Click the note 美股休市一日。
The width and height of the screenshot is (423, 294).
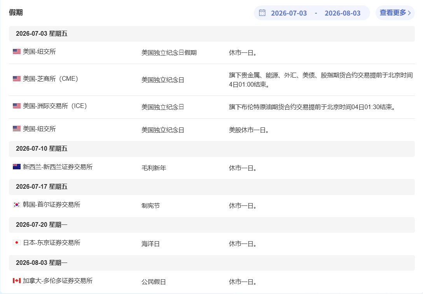249,130
